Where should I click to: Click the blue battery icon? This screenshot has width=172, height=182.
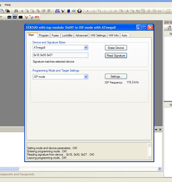[68, 11]
